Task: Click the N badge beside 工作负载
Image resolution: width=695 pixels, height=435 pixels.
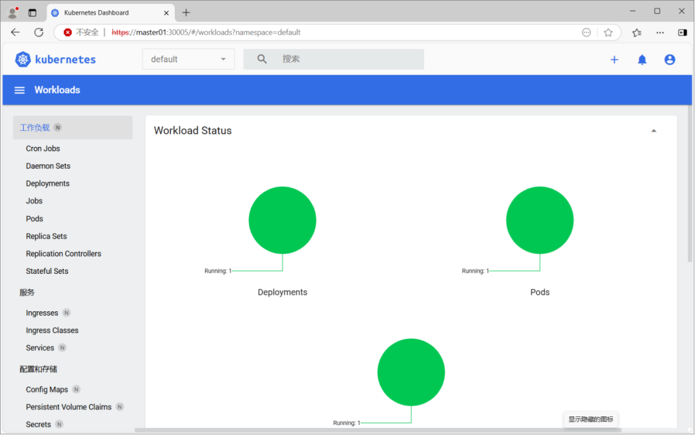Action: point(57,128)
